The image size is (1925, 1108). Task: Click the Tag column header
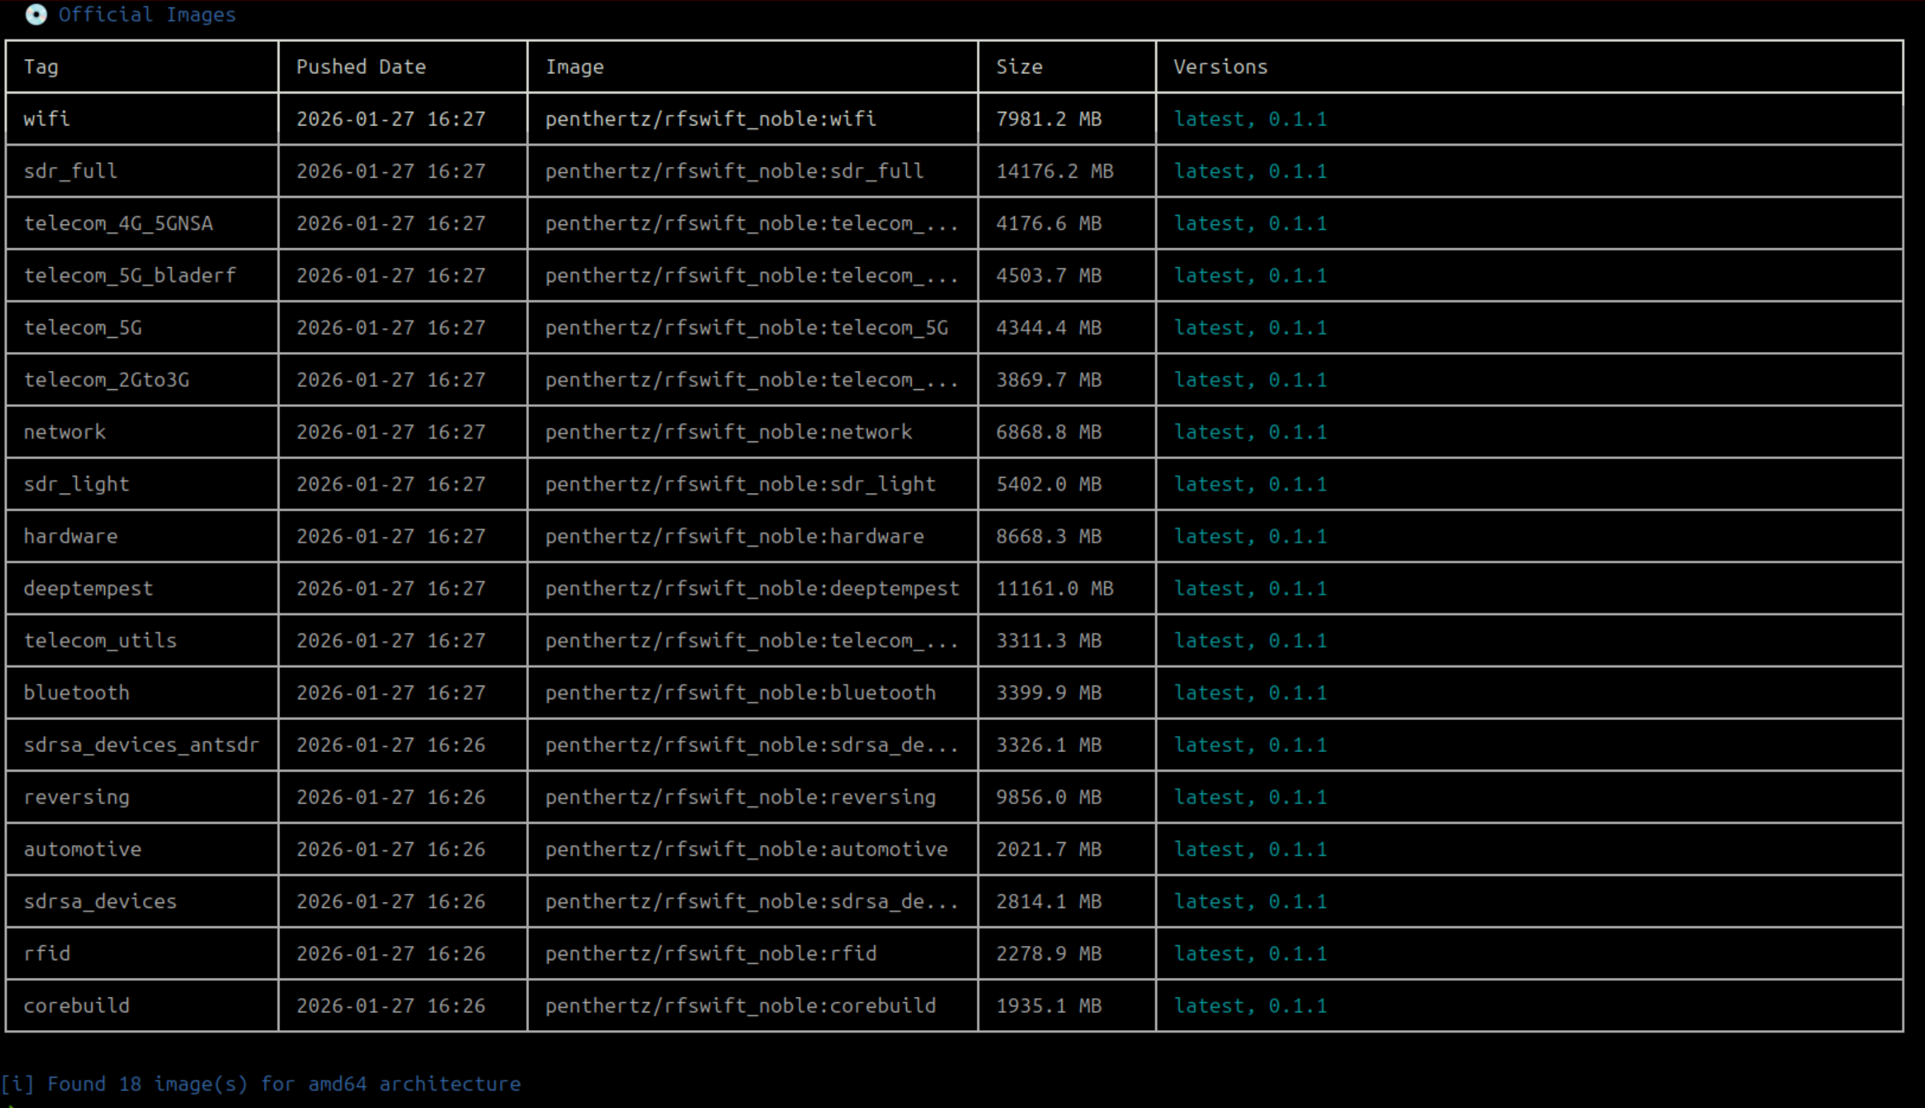[x=41, y=67]
